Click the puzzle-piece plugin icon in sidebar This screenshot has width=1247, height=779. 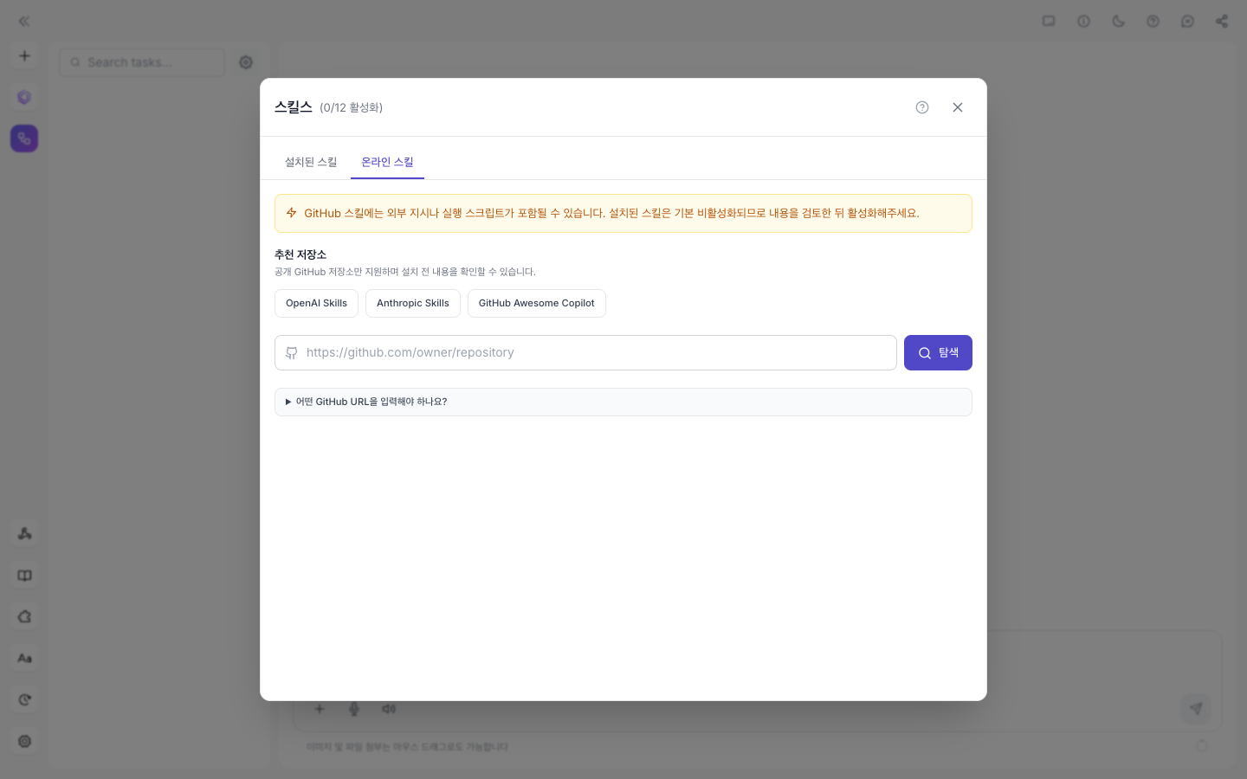24,617
